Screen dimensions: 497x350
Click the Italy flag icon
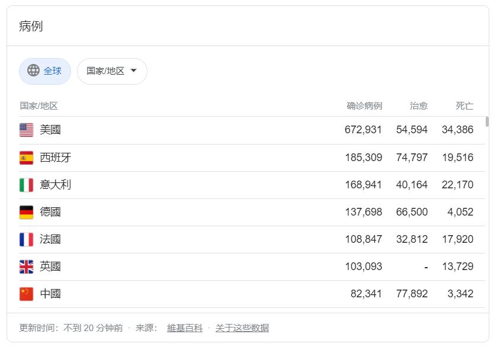[x=26, y=184]
